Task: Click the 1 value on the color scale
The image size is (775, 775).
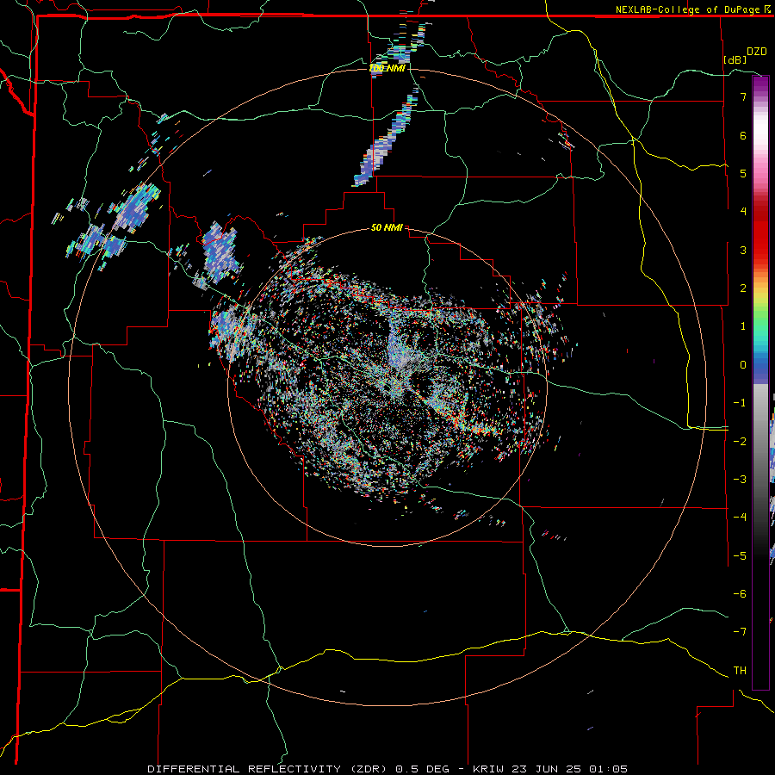Action: 743,326
